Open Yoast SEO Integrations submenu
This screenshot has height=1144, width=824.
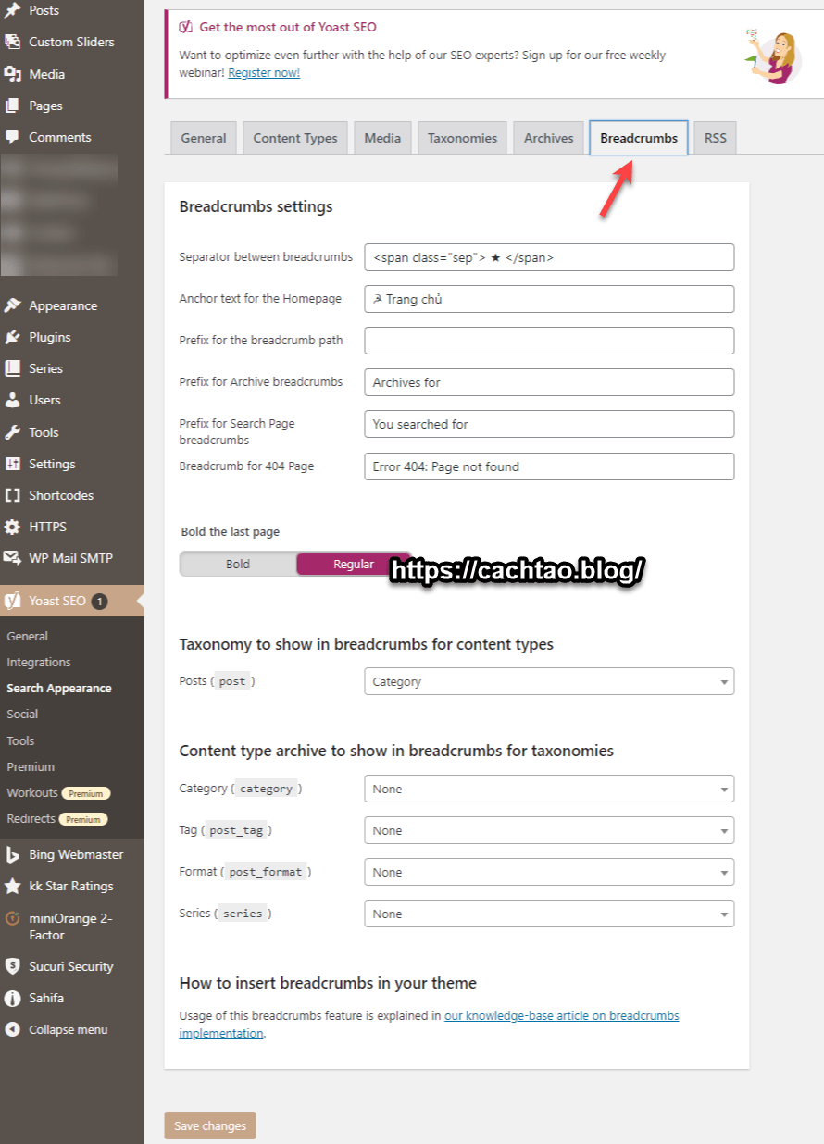click(x=39, y=662)
